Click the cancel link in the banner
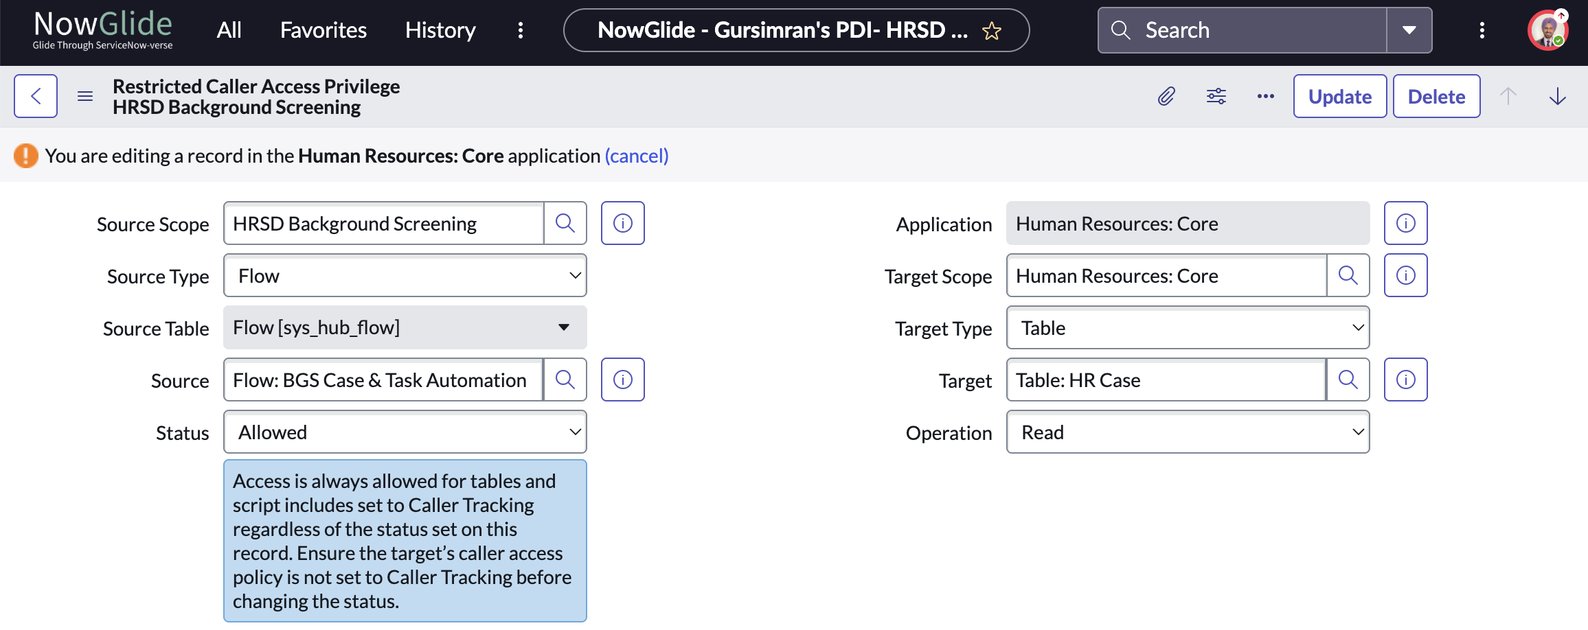Screen dimensions: 1588x630 pos(637,156)
